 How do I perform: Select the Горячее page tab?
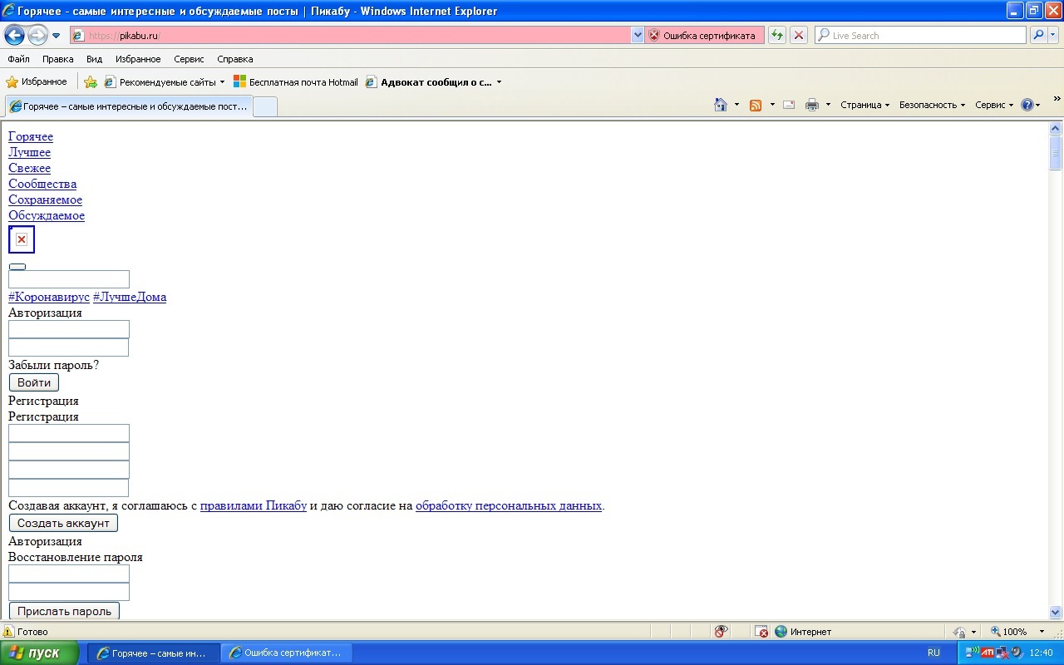pos(129,106)
